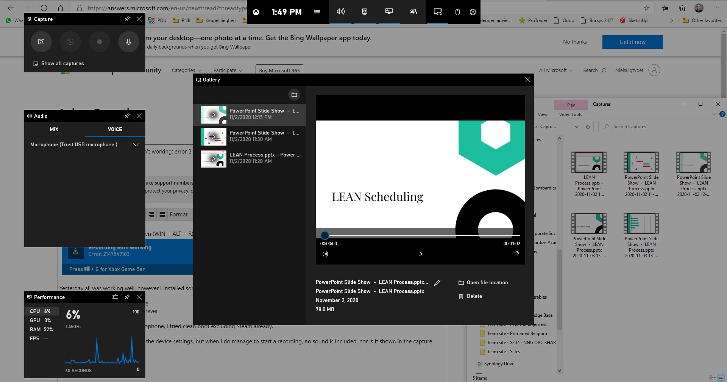This screenshot has height=382, width=727.
Task: Refresh the browser page
Action: (x=44, y=8)
